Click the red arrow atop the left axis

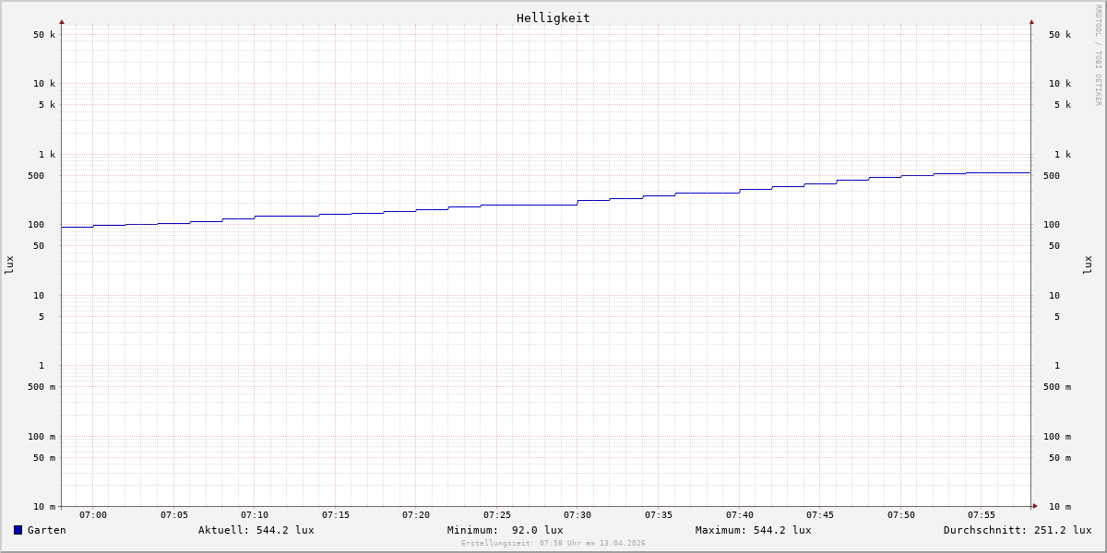point(62,21)
